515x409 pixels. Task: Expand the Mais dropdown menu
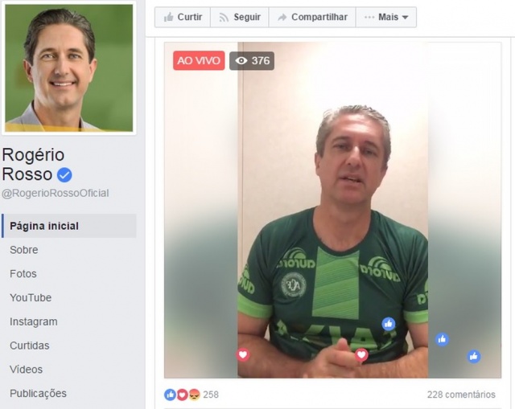click(x=386, y=17)
